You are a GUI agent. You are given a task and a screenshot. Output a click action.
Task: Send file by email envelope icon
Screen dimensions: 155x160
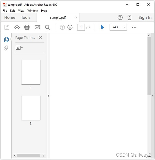[x=37, y=27]
